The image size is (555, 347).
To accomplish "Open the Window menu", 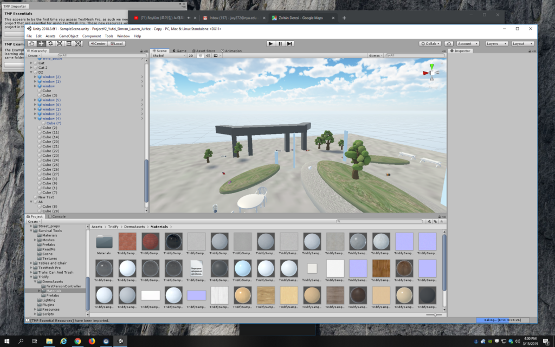I will pyautogui.click(x=123, y=36).
